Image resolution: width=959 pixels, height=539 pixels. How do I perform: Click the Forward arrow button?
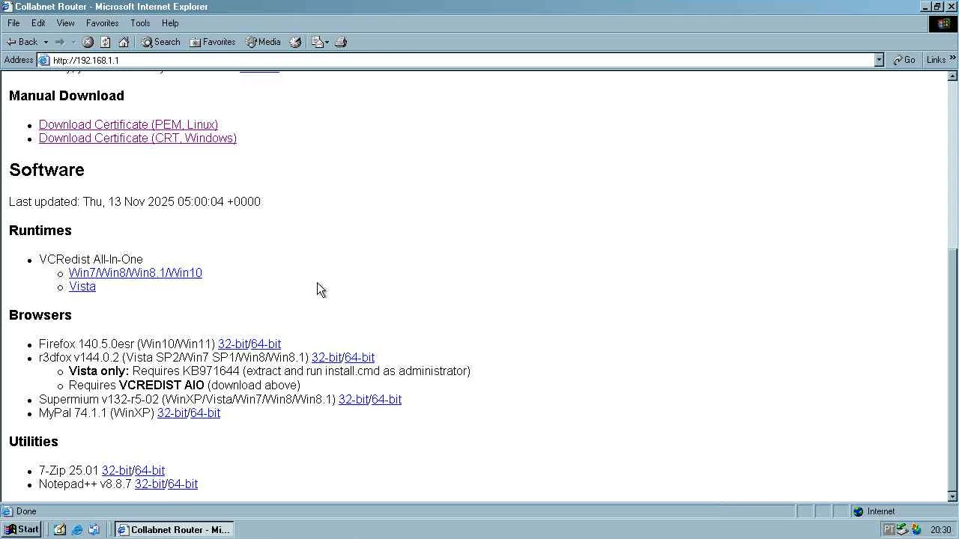[60, 42]
